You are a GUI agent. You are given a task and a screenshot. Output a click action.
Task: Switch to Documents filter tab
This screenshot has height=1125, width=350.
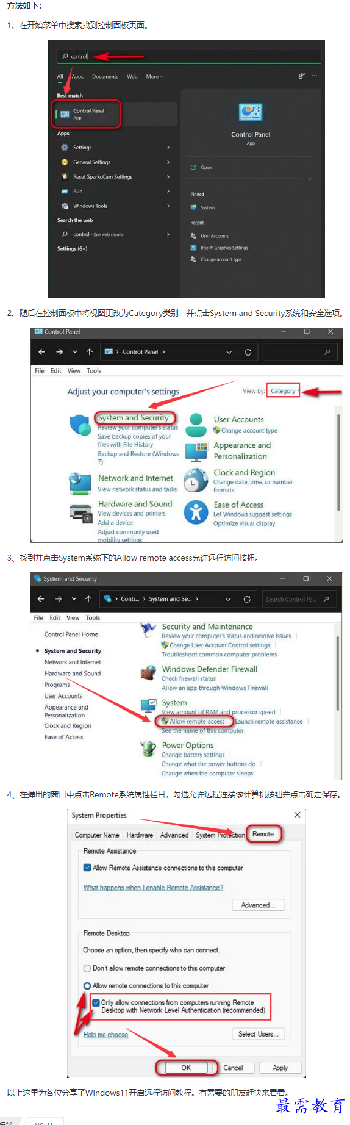[105, 77]
